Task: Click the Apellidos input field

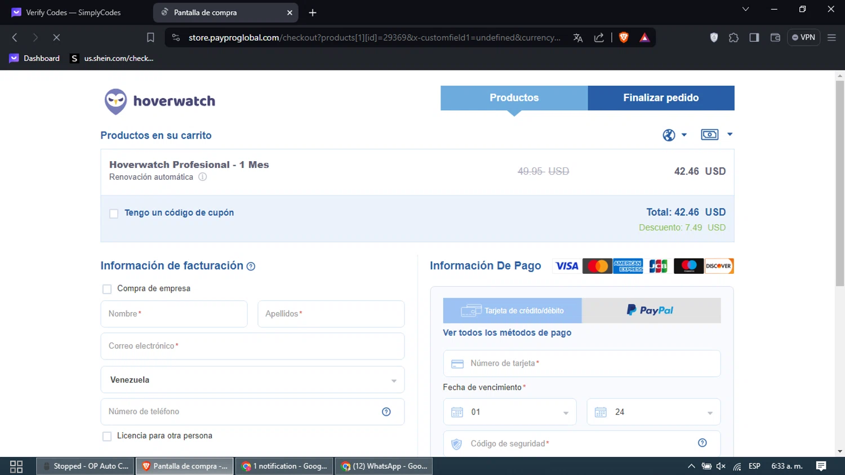Action: point(331,314)
